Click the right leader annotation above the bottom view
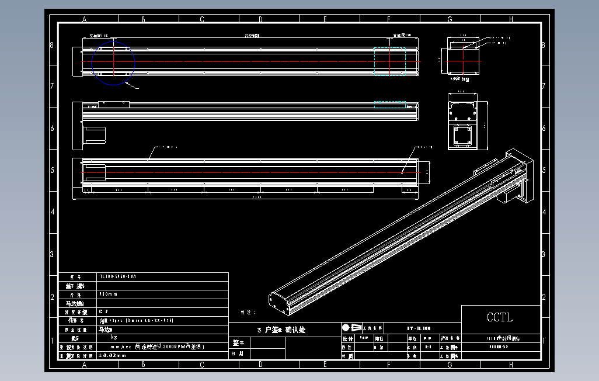The image size is (599, 381). click(x=426, y=147)
